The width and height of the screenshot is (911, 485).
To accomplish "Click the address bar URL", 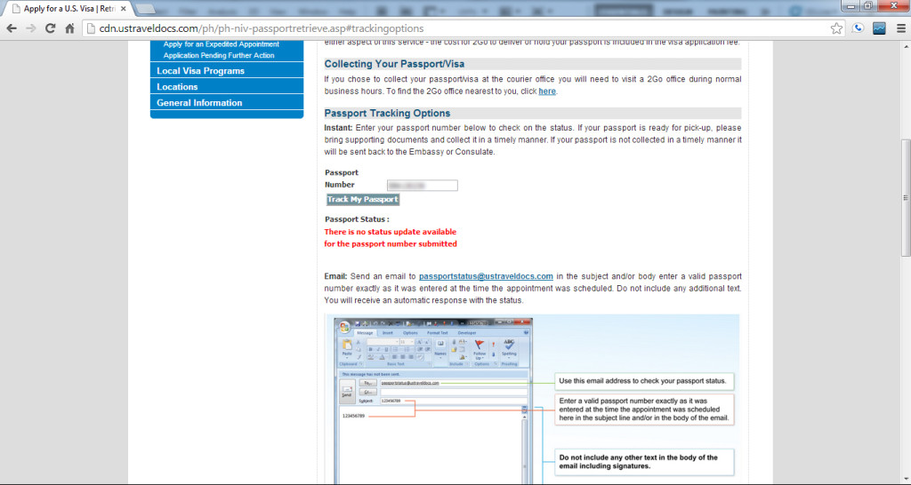I will coord(262,28).
